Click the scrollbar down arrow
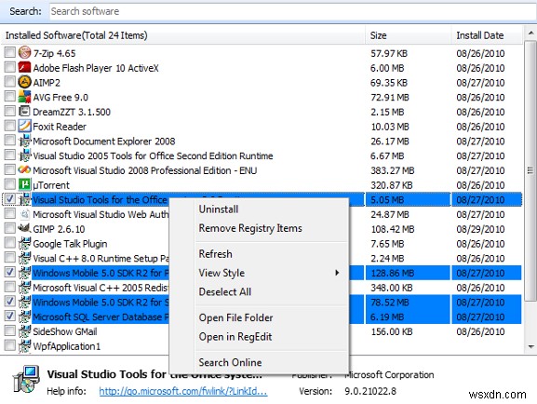This screenshot has width=537, height=404. coord(530,347)
